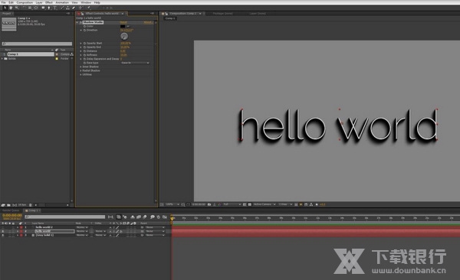Open the Comp 1 flowchart icon in Project panel
460x280 pixels.
pos(71,54)
